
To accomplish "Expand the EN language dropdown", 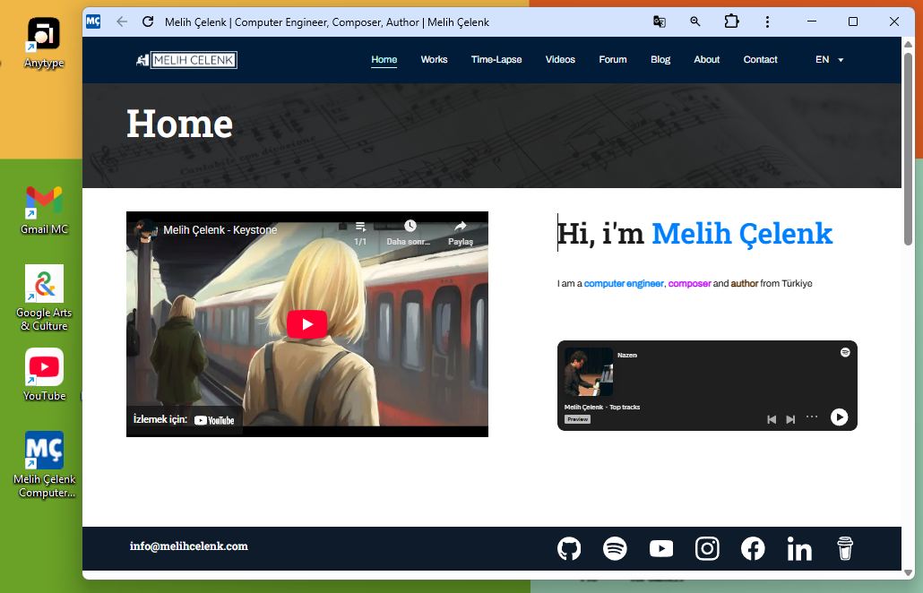I will tap(830, 60).
